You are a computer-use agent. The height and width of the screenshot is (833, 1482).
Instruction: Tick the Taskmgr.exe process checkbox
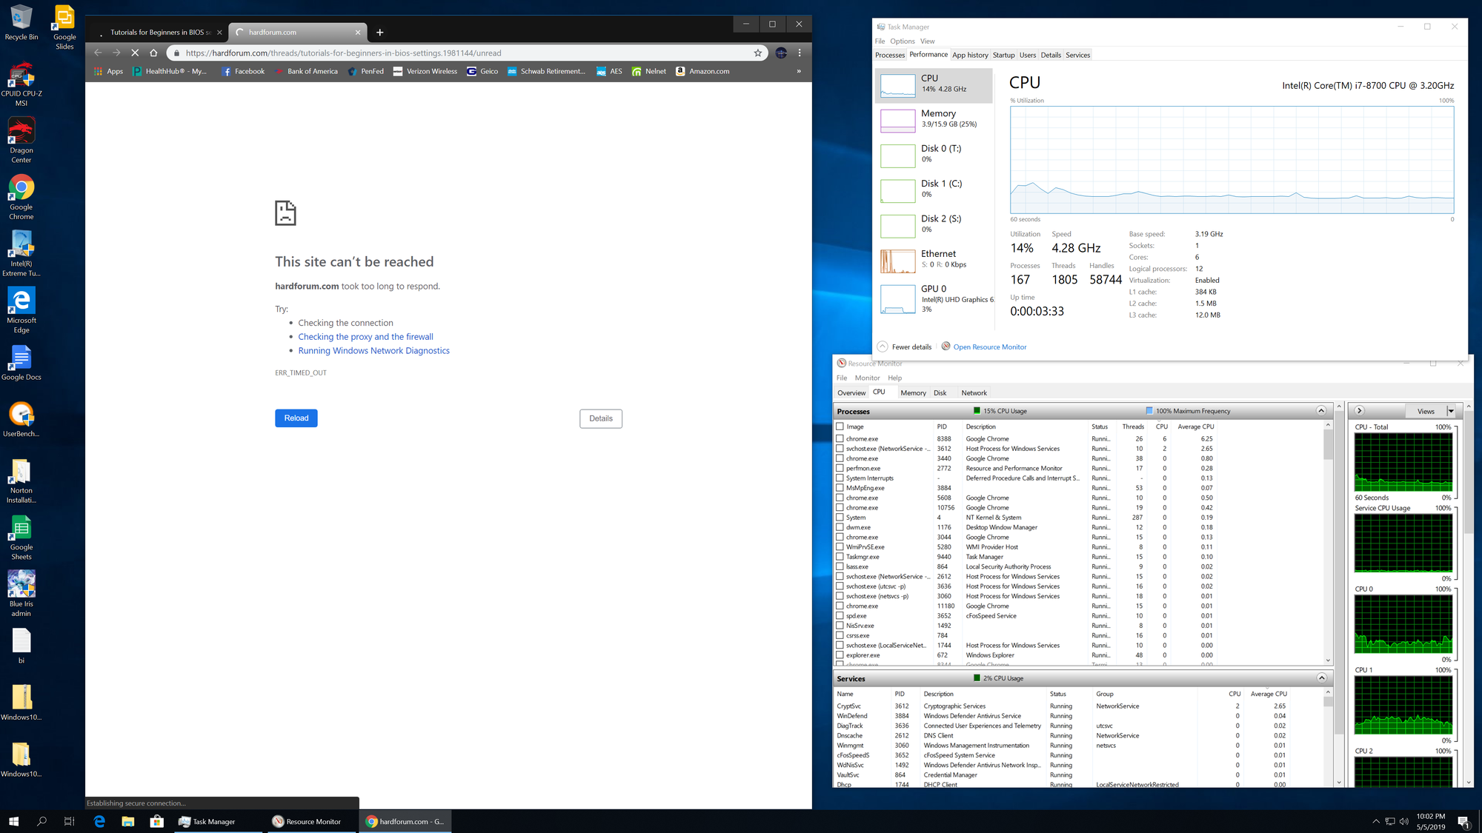(x=840, y=557)
